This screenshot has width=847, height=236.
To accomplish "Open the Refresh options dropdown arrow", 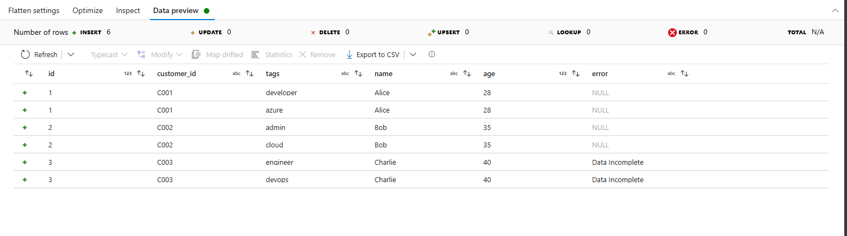I will pos(71,54).
